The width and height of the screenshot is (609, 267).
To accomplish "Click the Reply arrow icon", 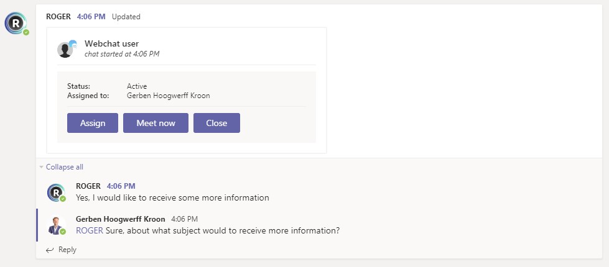I will pos(50,250).
